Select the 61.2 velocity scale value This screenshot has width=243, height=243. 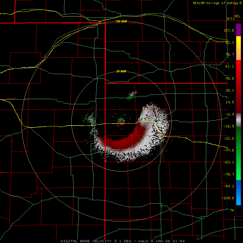(x=230, y=66)
